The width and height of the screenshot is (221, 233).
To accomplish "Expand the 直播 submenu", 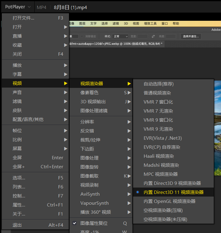I will (x=35, y=36).
